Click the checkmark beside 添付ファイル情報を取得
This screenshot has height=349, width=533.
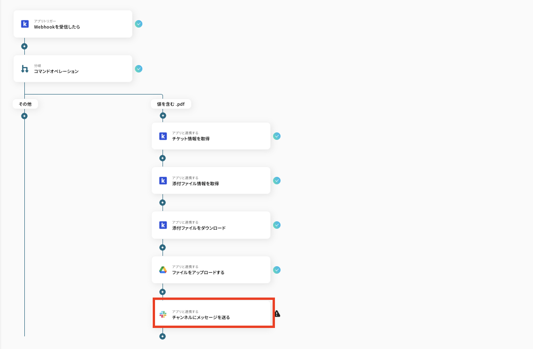coord(277,181)
